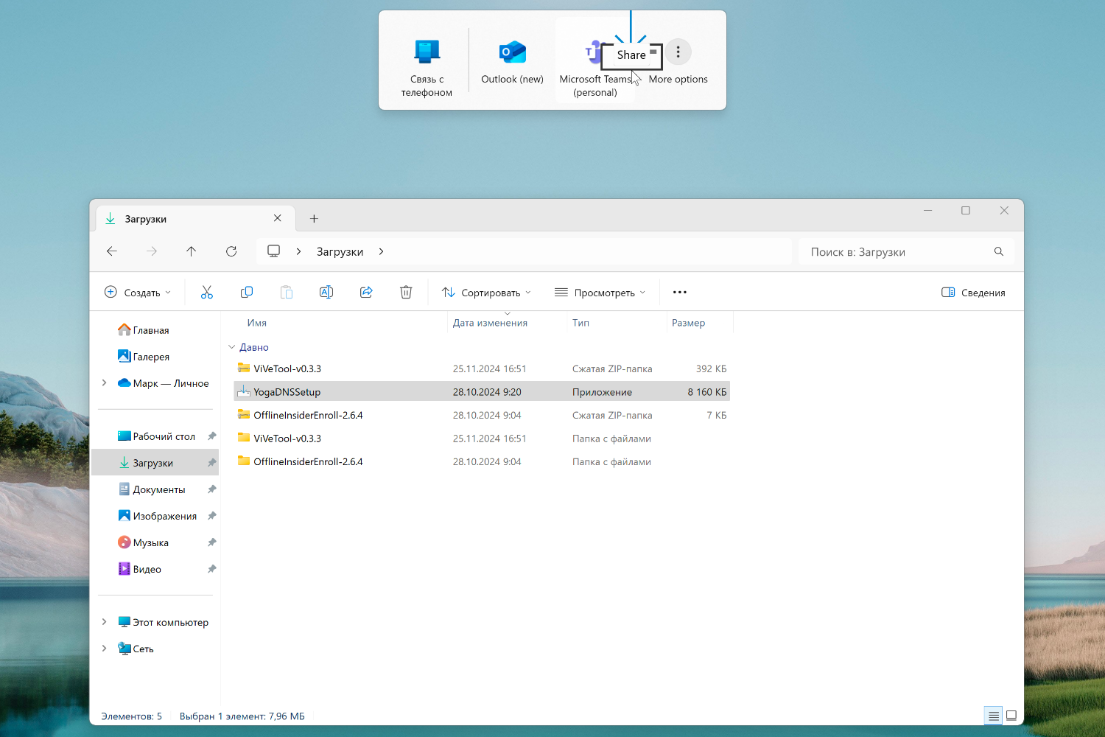Open Документы in the sidebar
The image size is (1105, 737).
pos(158,489)
